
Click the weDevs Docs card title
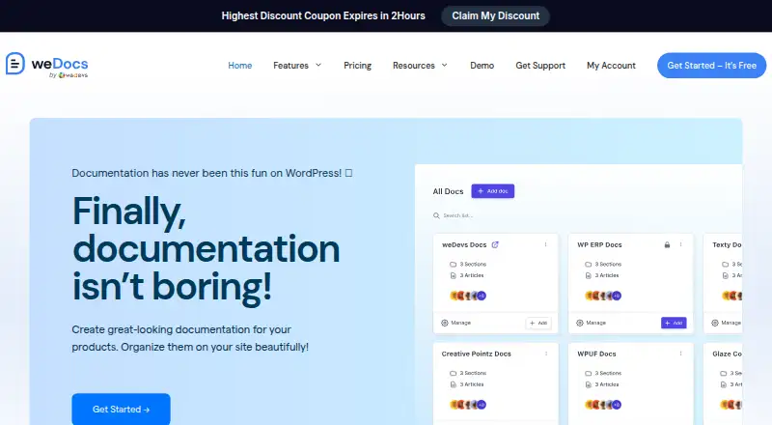click(464, 244)
